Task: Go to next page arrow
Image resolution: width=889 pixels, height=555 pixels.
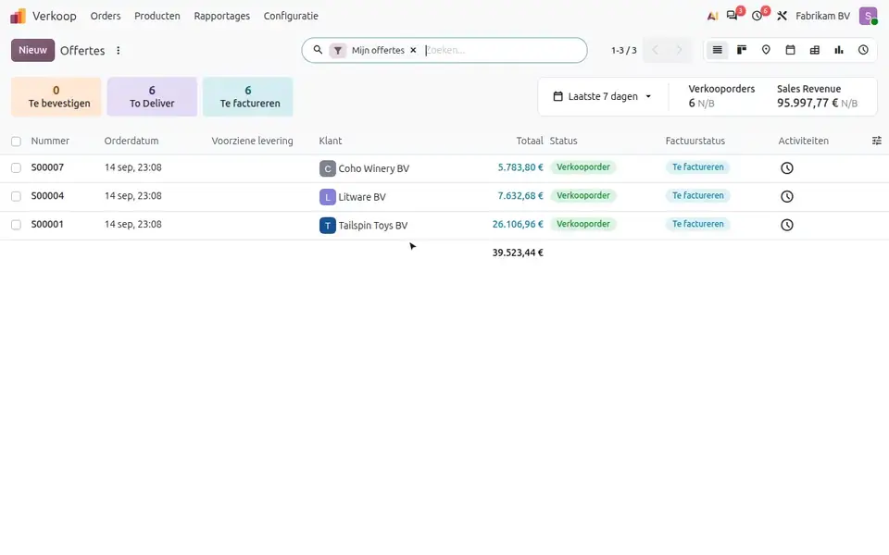Action: click(679, 50)
